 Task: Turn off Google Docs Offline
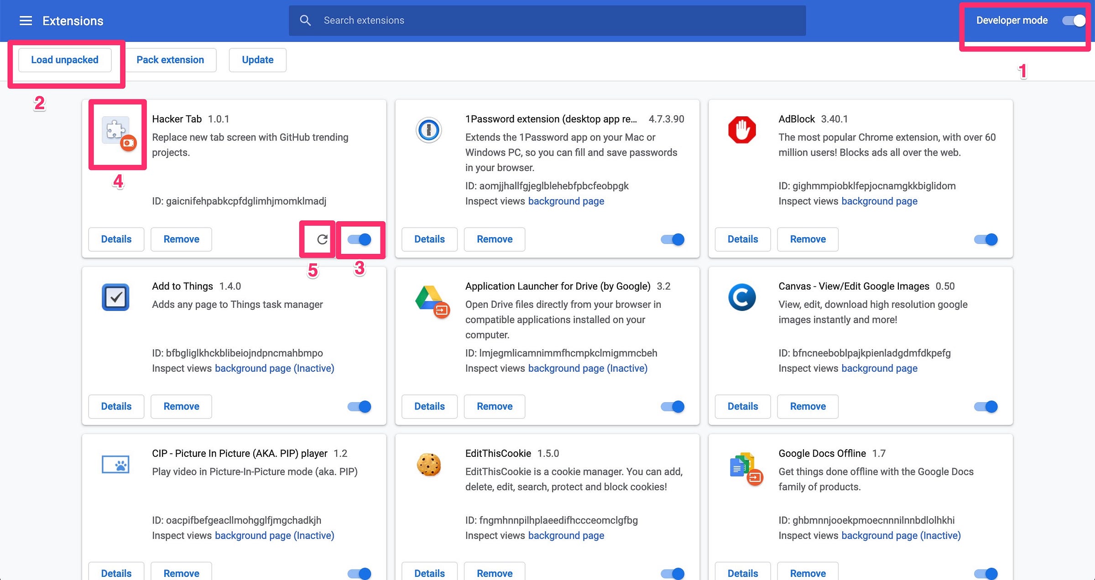pos(986,574)
